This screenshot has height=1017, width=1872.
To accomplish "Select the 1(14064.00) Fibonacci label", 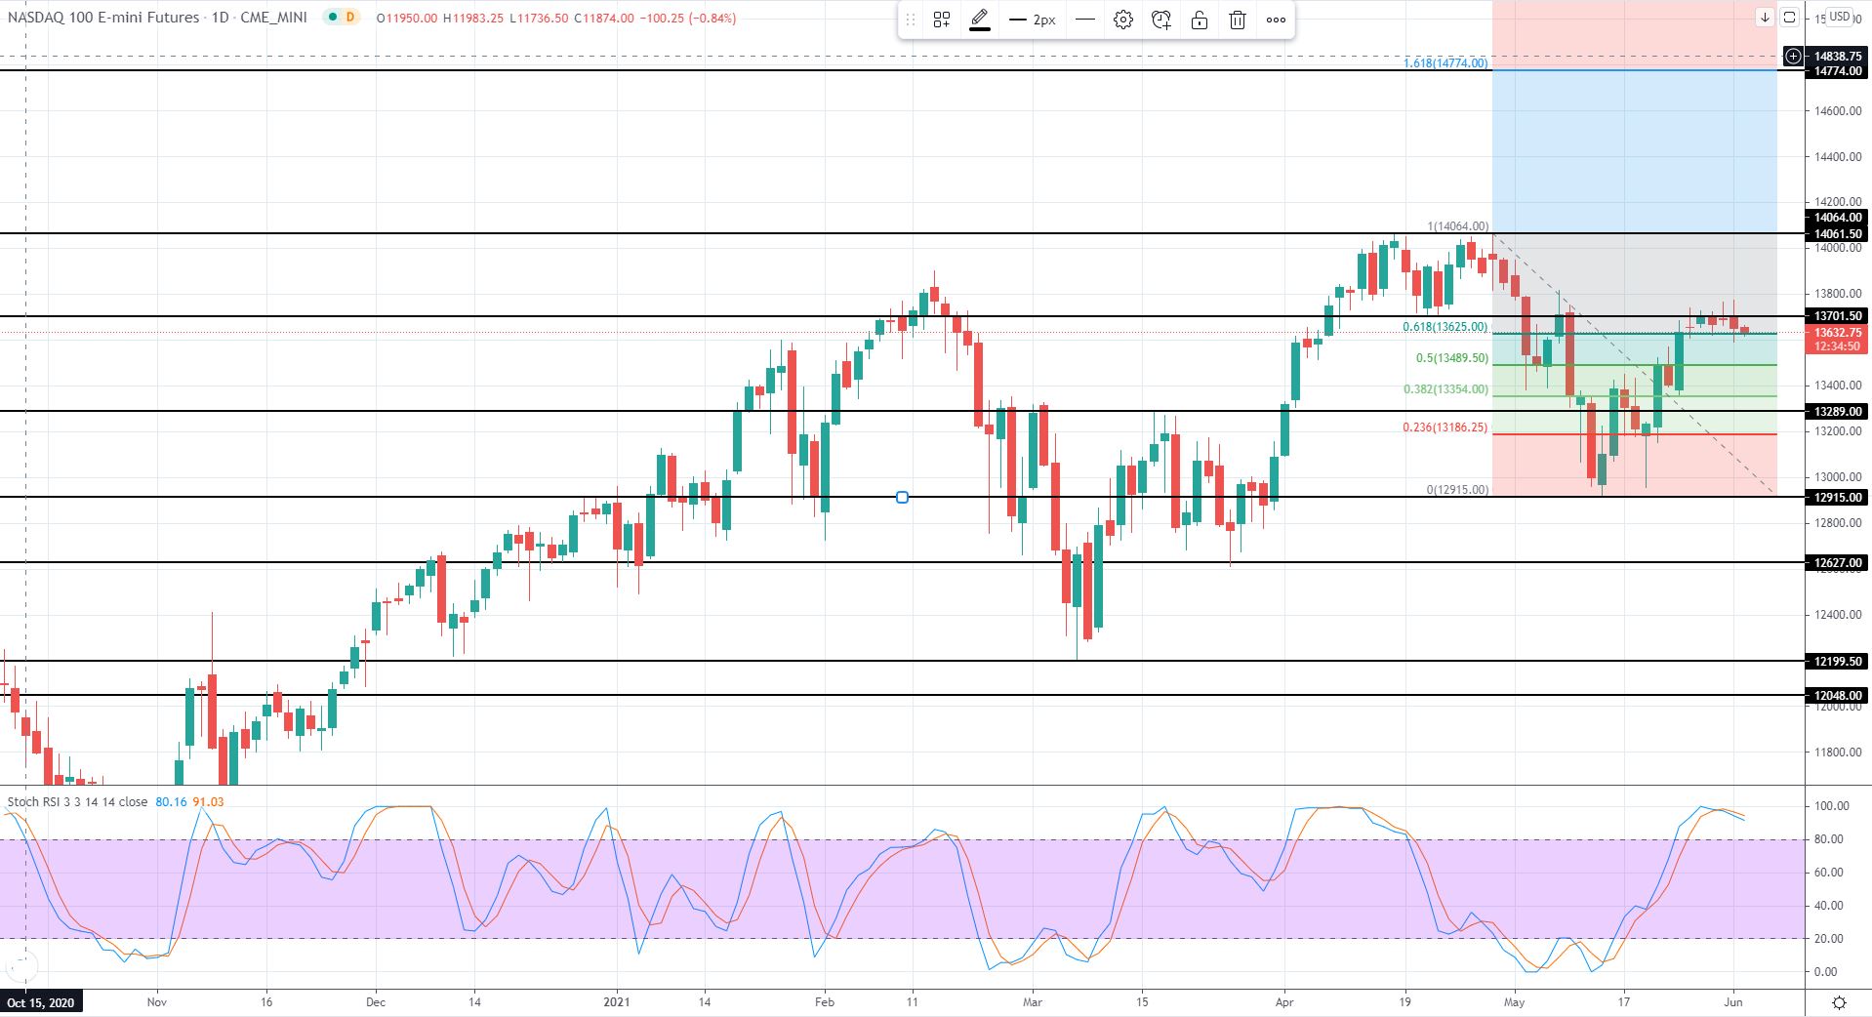I will tap(1458, 226).
